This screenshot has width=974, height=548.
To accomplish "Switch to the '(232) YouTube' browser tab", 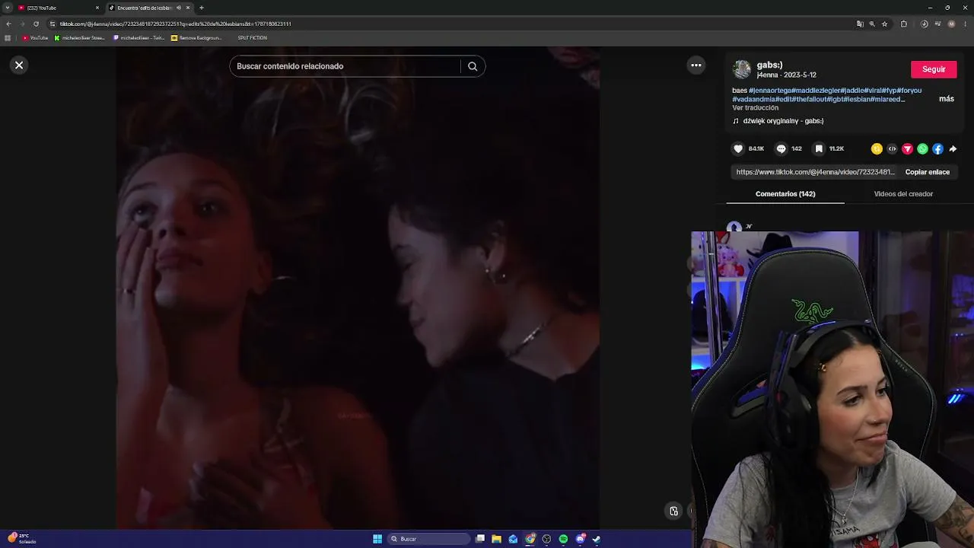I will click(59, 8).
